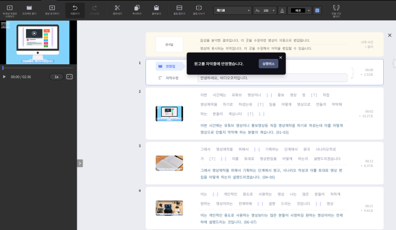Screen dimensions: 396x230
Task: Click the 00:12 start time of clip 3
Action: [369, 161]
